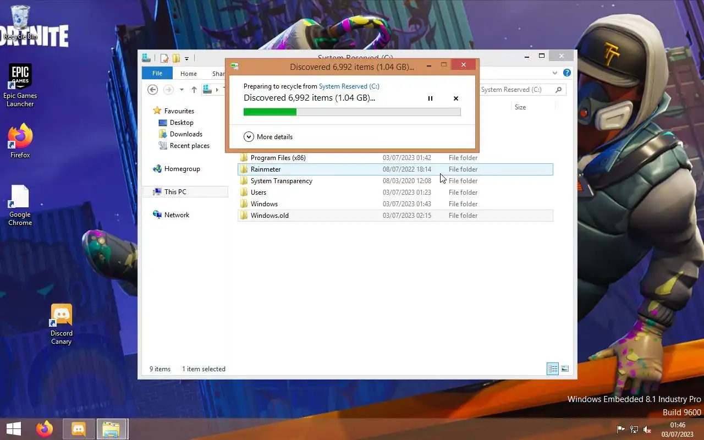Click date 08/03/2020 12:08 of System Transparency
This screenshot has height=440, width=704.
[407, 181]
